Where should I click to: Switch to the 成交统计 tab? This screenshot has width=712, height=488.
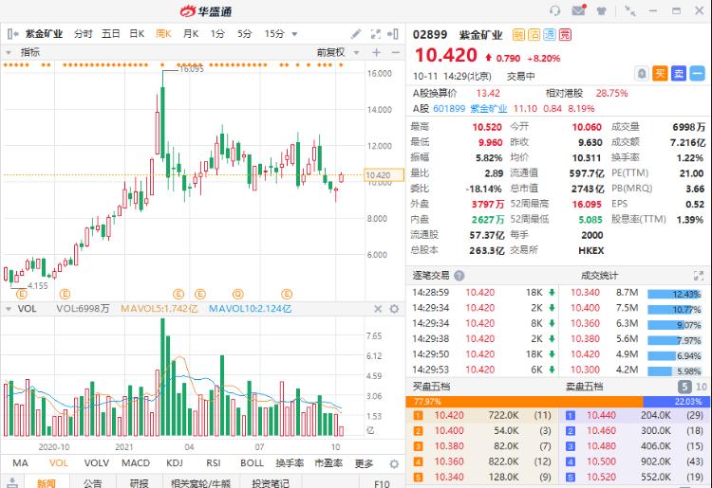click(599, 276)
